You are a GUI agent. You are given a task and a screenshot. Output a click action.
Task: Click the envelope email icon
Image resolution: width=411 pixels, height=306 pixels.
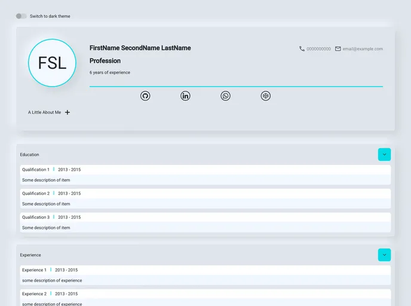coord(338,49)
